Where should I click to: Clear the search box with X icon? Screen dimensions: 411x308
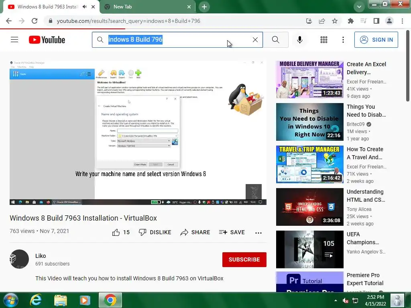coord(255,40)
